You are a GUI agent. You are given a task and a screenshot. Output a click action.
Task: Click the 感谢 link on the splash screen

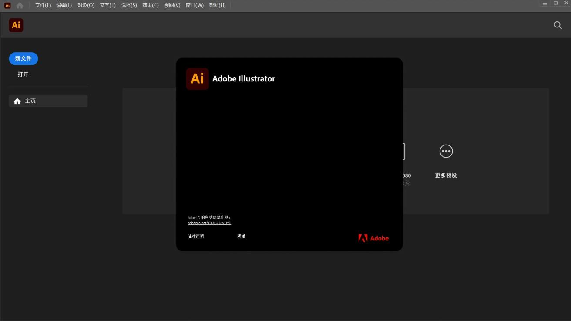(241, 236)
